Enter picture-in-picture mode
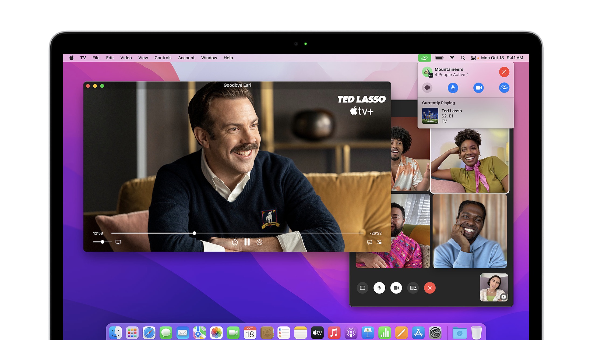This screenshot has height=340, width=613. click(379, 242)
